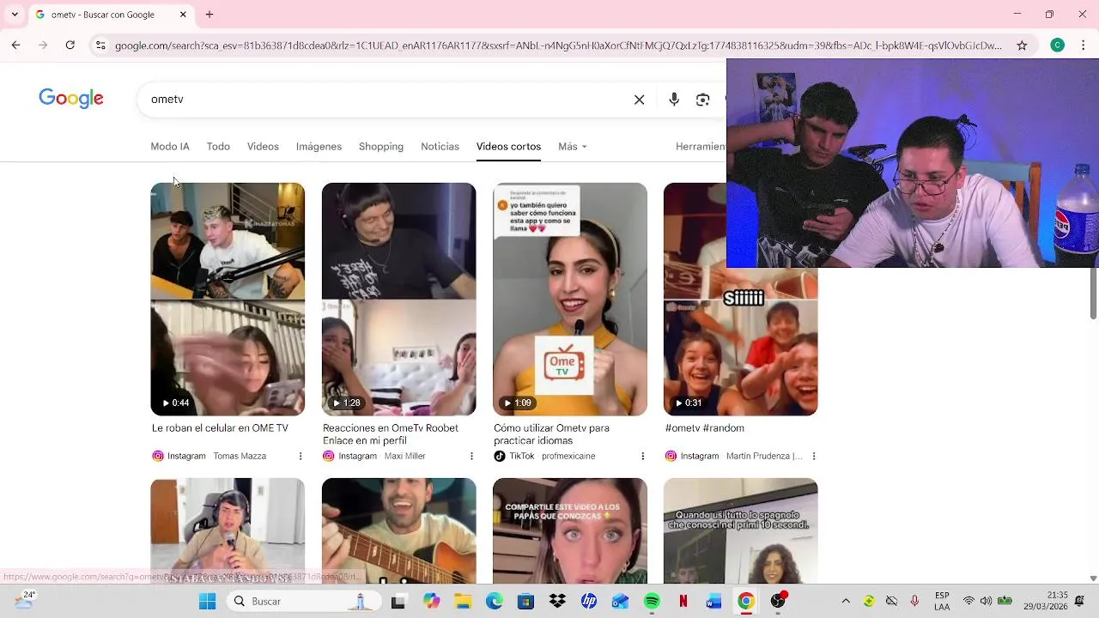The image size is (1099, 618).
Task: Open Le roban el celular video thumbnail
Action: tap(228, 300)
